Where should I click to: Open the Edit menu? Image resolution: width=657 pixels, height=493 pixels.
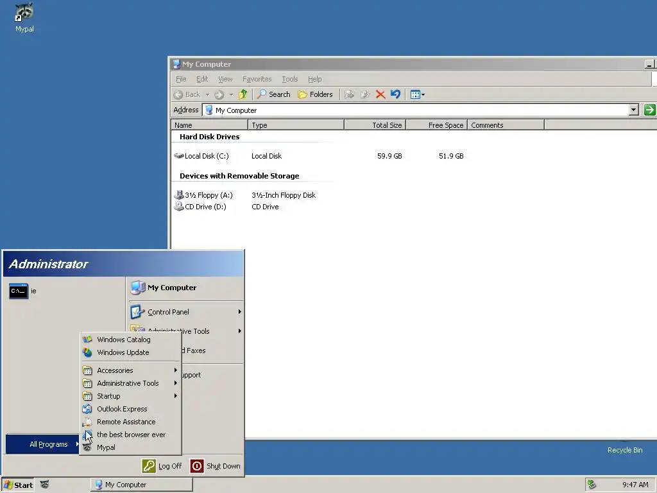pos(202,79)
